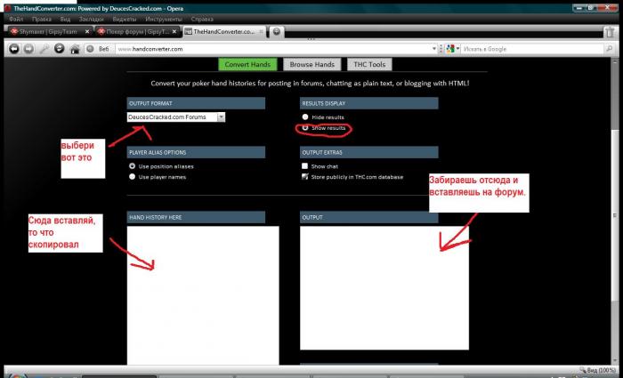Open the Закладки menu
The width and height of the screenshot is (623, 378).
point(92,19)
